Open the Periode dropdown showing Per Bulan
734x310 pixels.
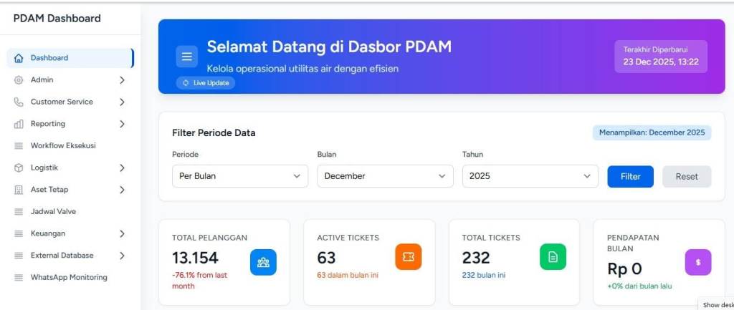pos(240,176)
